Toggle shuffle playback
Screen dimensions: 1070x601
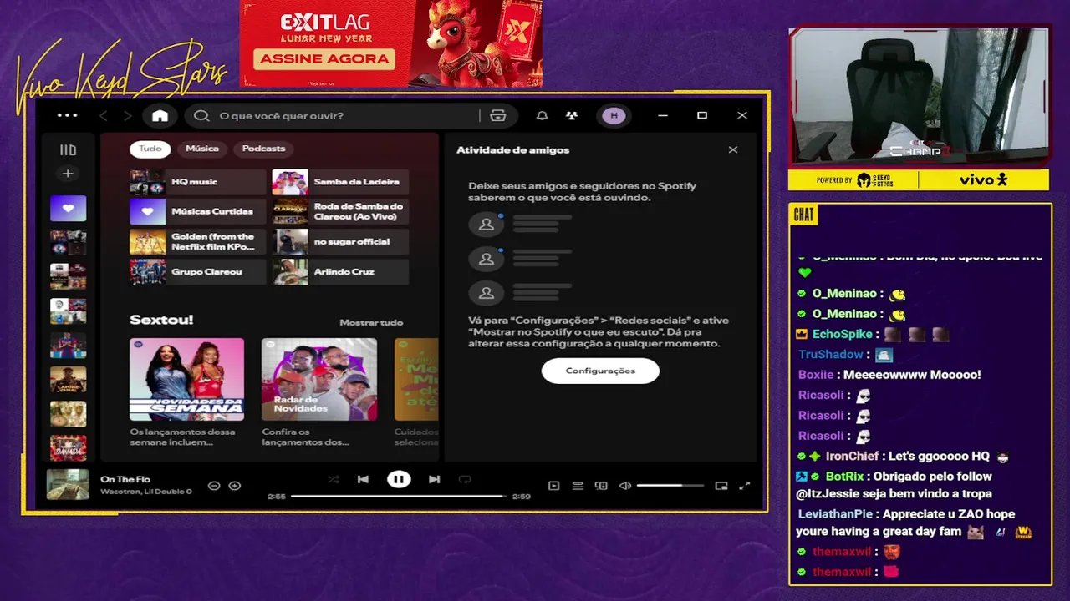[x=334, y=479]
